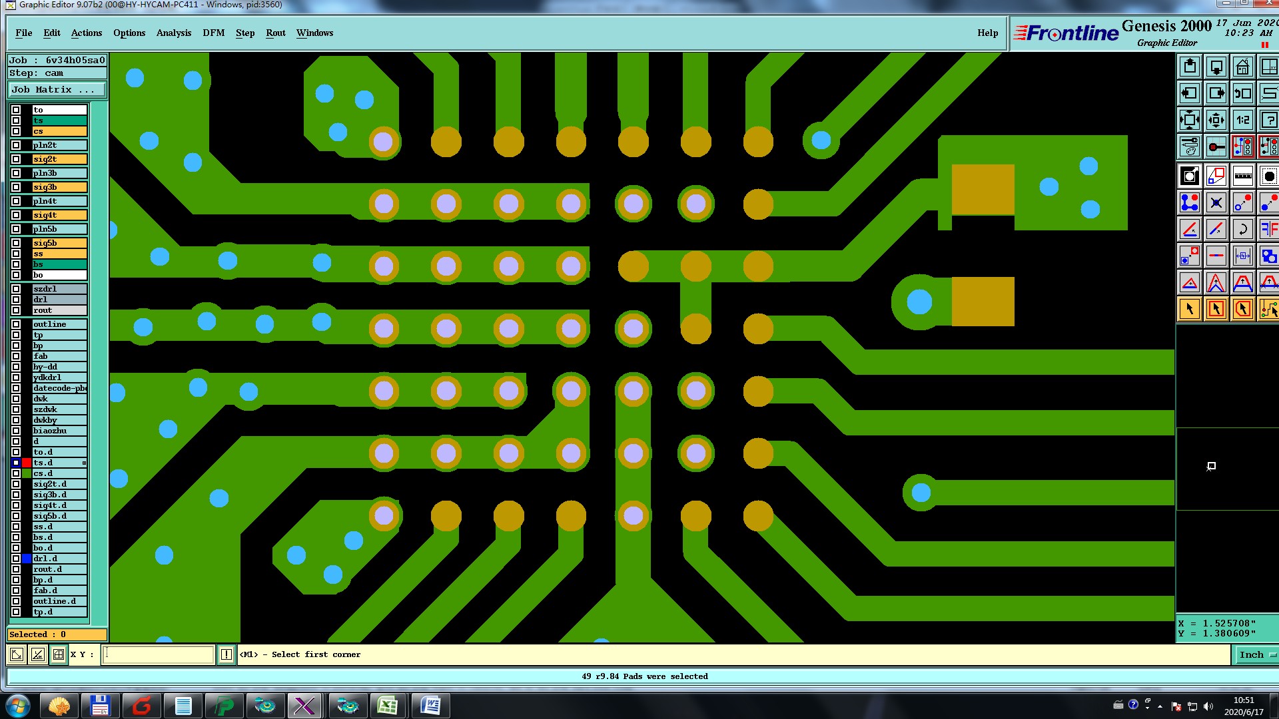This screenshot has width=1279, height=719.
Task: Select the arrow pointer selection tool
Action: pos(1190,309)
